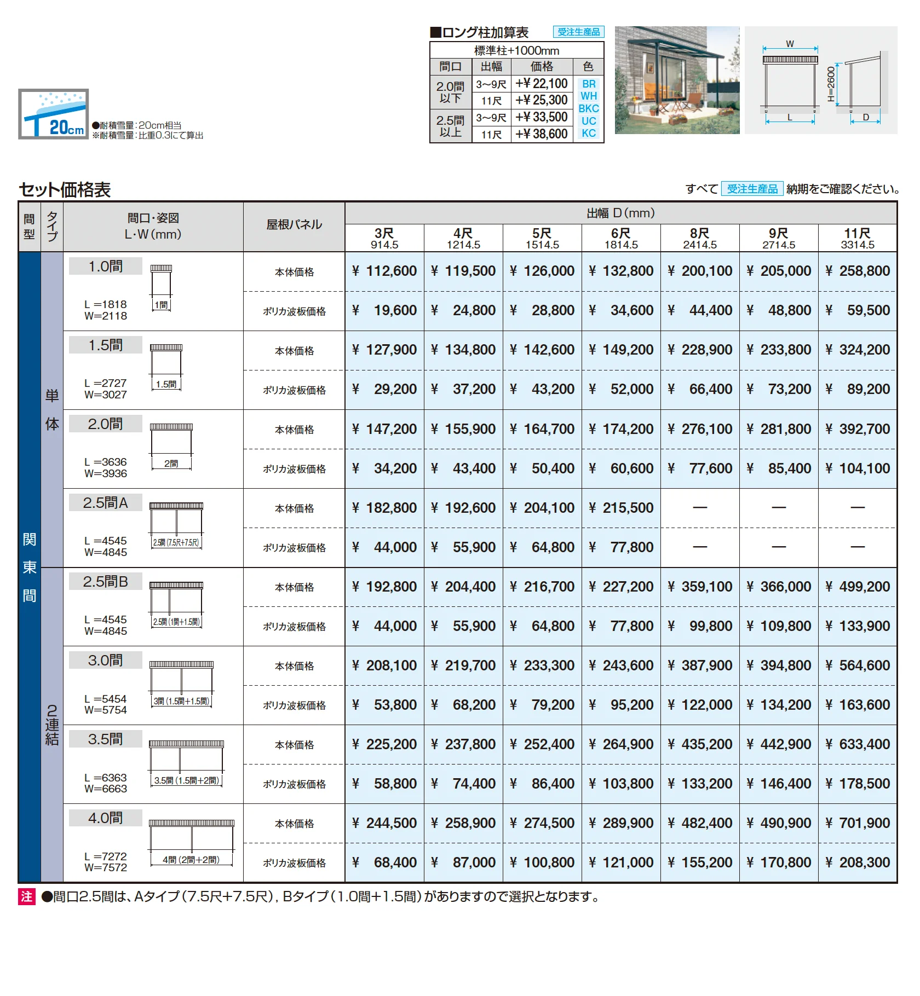The height and width of the screenshot is (996, 920).
Task: Click the ¥104,100 price cell
Action: 858,469
